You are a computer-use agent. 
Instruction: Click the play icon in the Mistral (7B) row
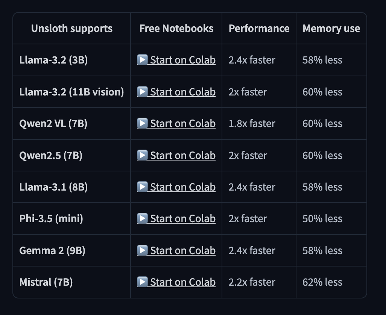point(142,282)
